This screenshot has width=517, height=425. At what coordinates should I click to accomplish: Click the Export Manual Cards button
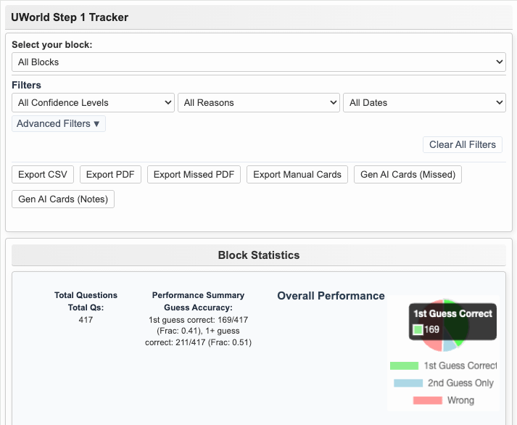click(x=297, y=175)
